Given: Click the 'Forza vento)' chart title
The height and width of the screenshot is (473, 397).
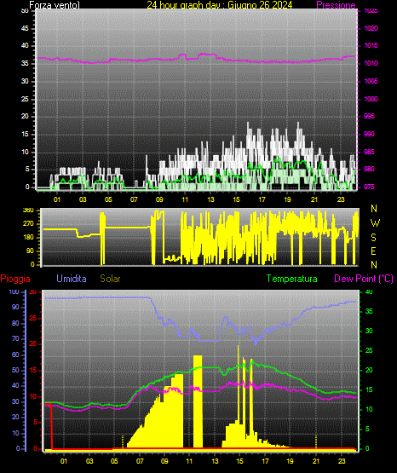Looking at the screenshot, I should coord(55,5).
